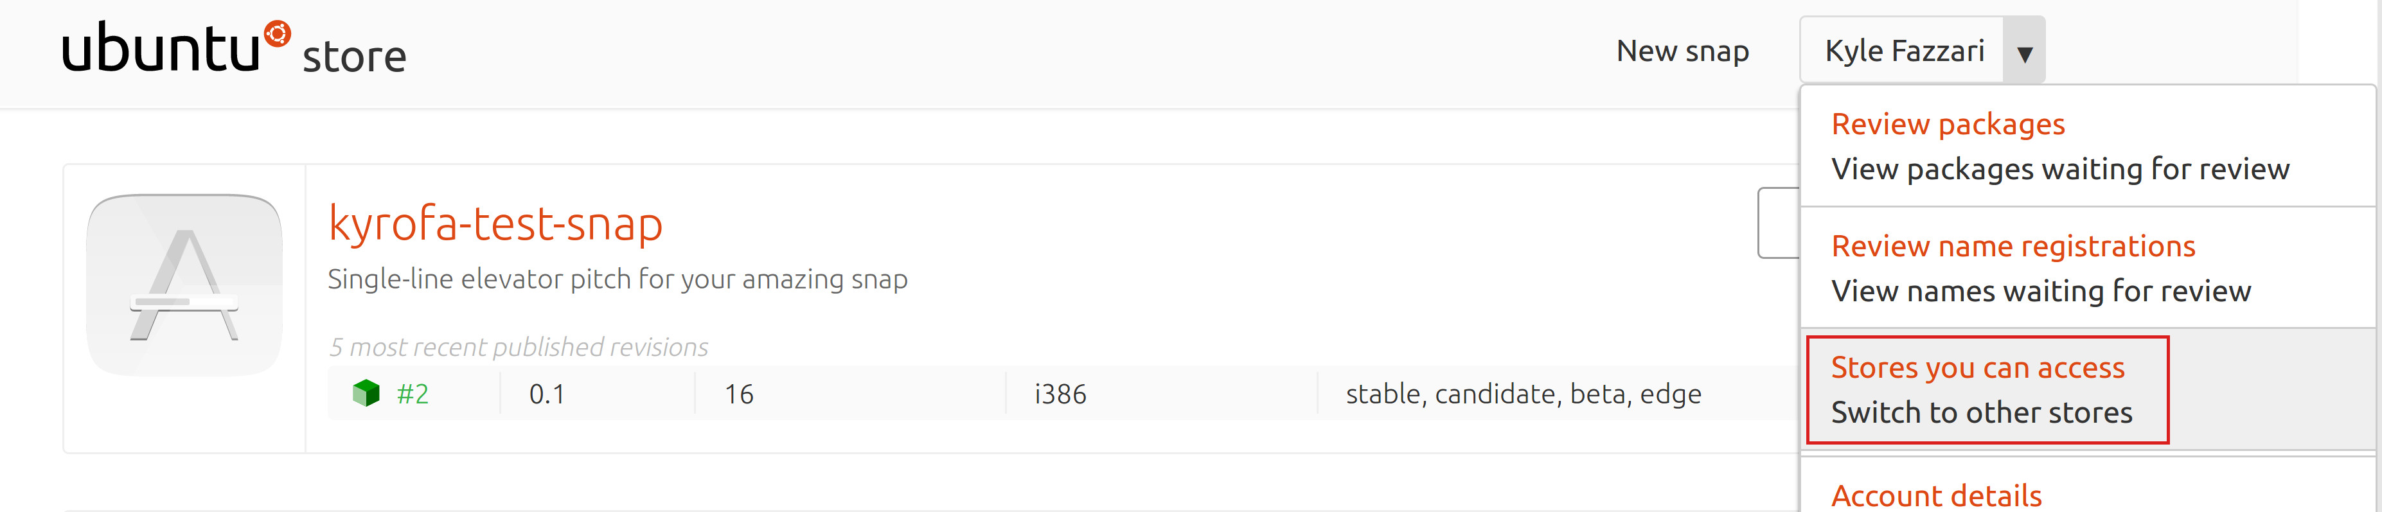The width and height of the screenshot is (2382, 512).
Task: Click the partially hidden button beside snap title
Action: (x=1777, y=223)
